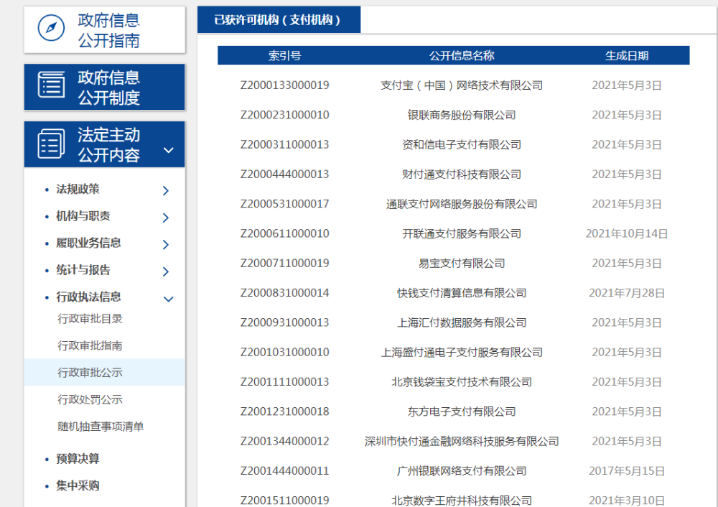The image size is (718, 507).
Task: Open 行政处罚公示 submenu item
Action: (90, 400)
